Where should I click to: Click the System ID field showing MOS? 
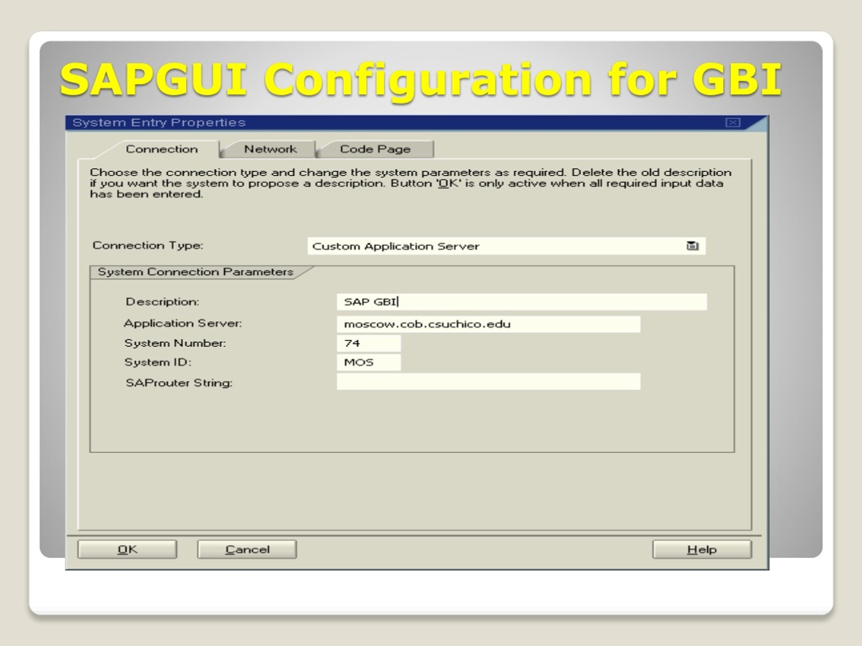(x=369, y=362)
